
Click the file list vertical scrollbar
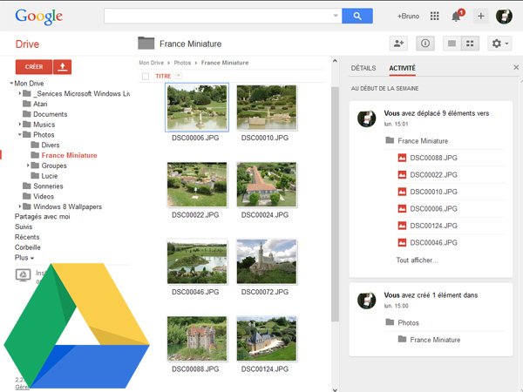335,203
